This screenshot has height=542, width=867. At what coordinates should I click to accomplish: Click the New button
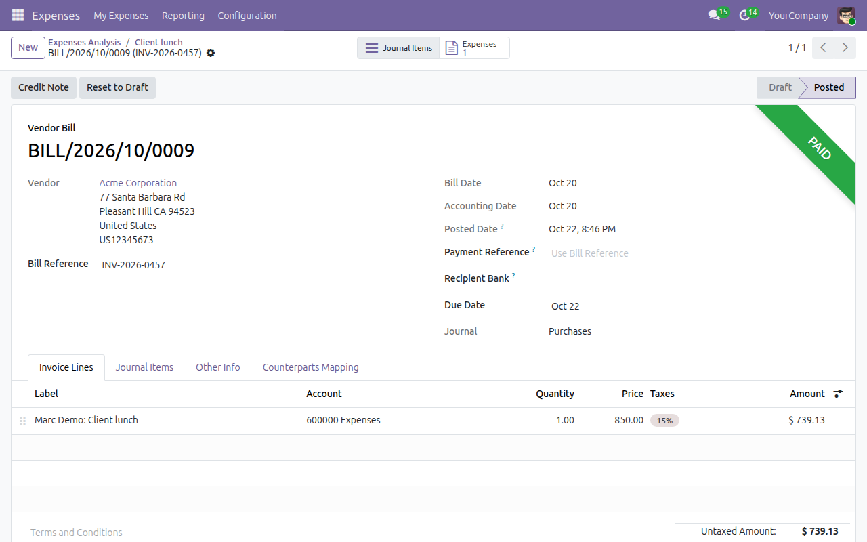[28, 47]
